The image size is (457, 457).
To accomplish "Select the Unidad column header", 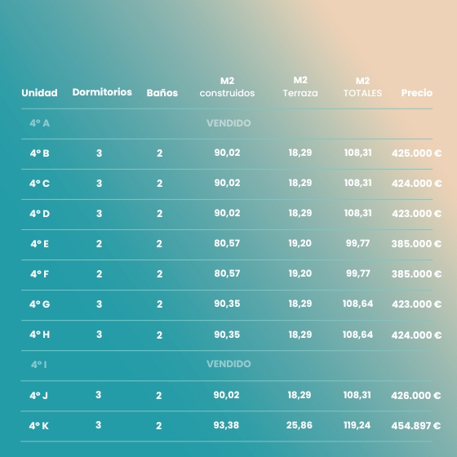I will [x=39, y=93].
